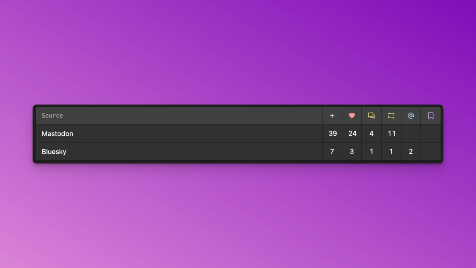Image resolution: width=476 pixels, height=268 pixels.
Task: Click Mastodon total count 39
Action: coord(333,134)
